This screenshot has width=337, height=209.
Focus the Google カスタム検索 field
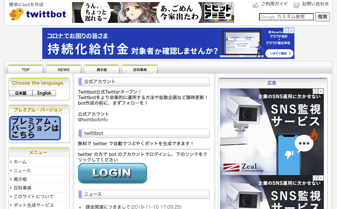286,17
